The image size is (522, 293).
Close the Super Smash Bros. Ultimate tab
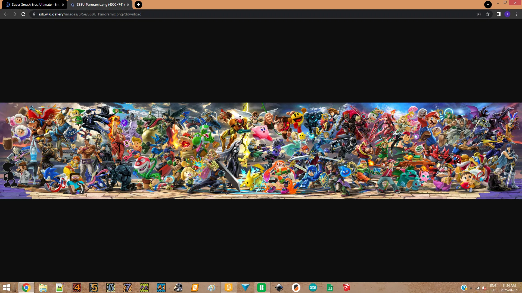(x=63, y=5)
